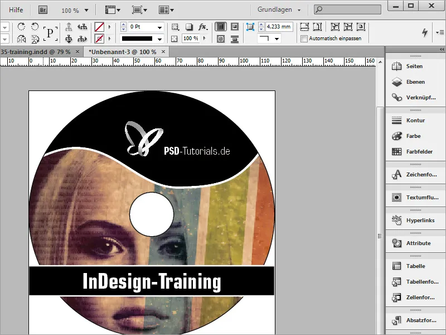
Task: Click the fill color swatch (none)
Action: [x=99, y=27]
